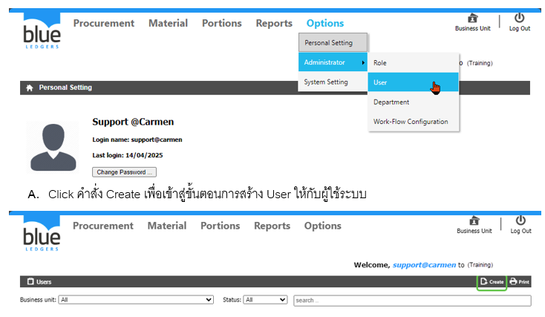Click Business Unit icon in upper screenshot

click(472, 18)
